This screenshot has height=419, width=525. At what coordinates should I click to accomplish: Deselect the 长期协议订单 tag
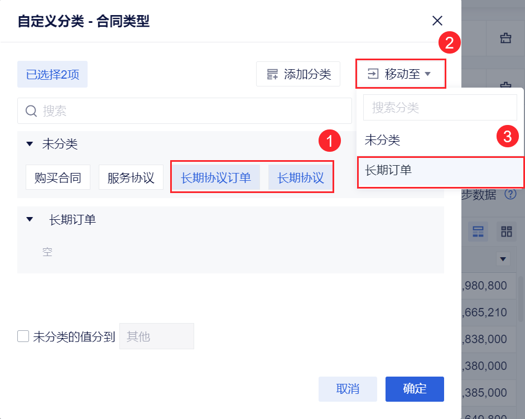tap(216, 178)
